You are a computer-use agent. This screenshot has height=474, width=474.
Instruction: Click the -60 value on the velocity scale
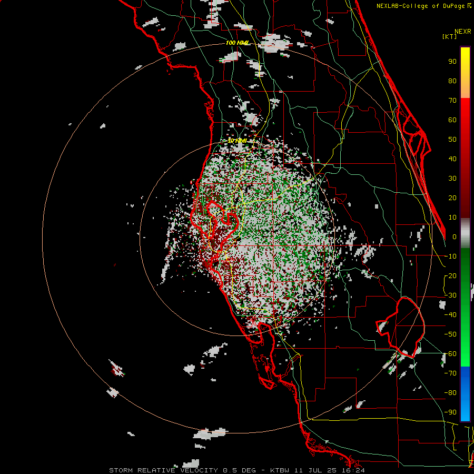450,354
